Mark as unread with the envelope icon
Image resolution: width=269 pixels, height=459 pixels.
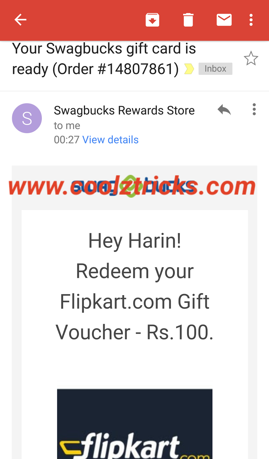tap(224, 20)
